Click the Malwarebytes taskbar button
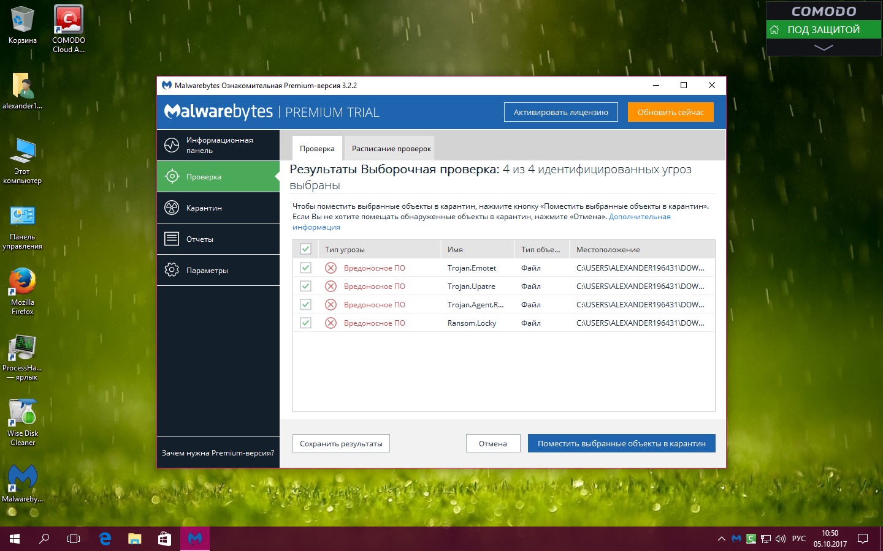This screenshot has width=883, height=551. [195, 539]
